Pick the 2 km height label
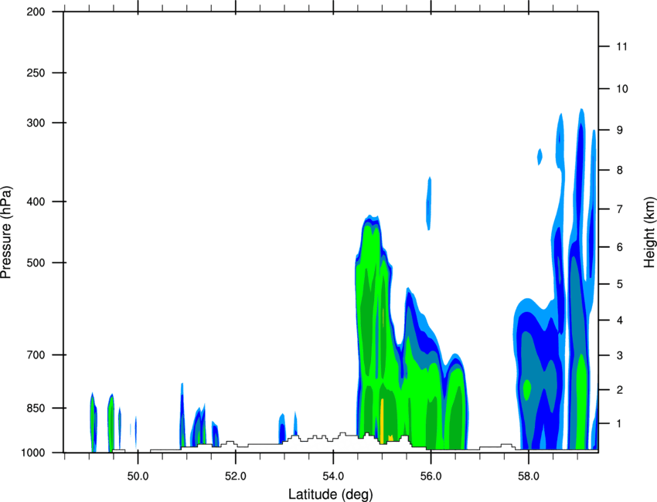Screen dimensions: 657x502 (619, 390)
